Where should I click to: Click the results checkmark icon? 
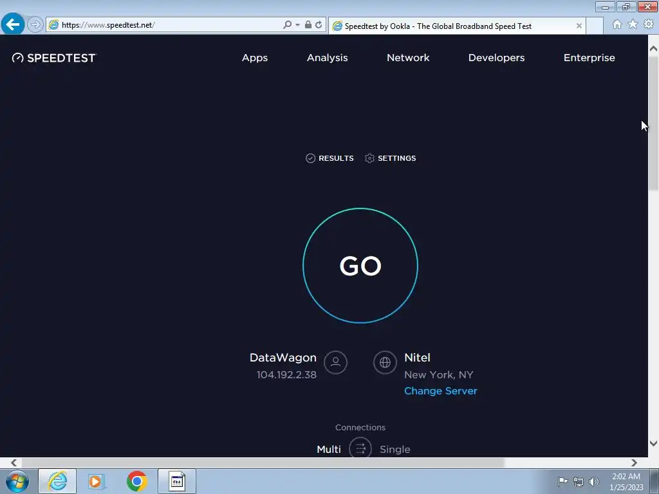point(310,158)
